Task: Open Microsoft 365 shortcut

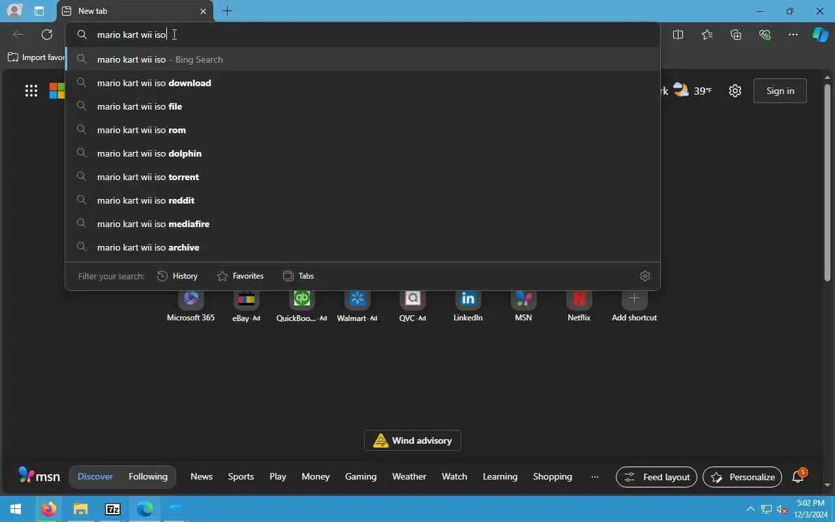Action: 190,307
